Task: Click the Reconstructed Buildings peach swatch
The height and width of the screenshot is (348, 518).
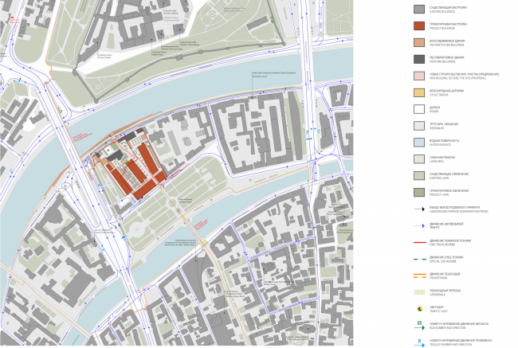Action: coord(419,44)
